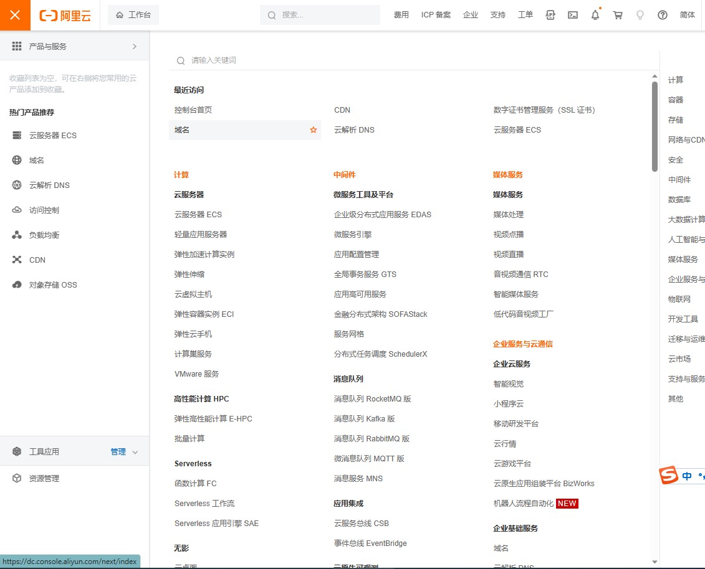Image resolution: width=705 pixels, height=569 pixels.
Task: Click the lightbulb icon in the top bar
Action: click(640, 15)
